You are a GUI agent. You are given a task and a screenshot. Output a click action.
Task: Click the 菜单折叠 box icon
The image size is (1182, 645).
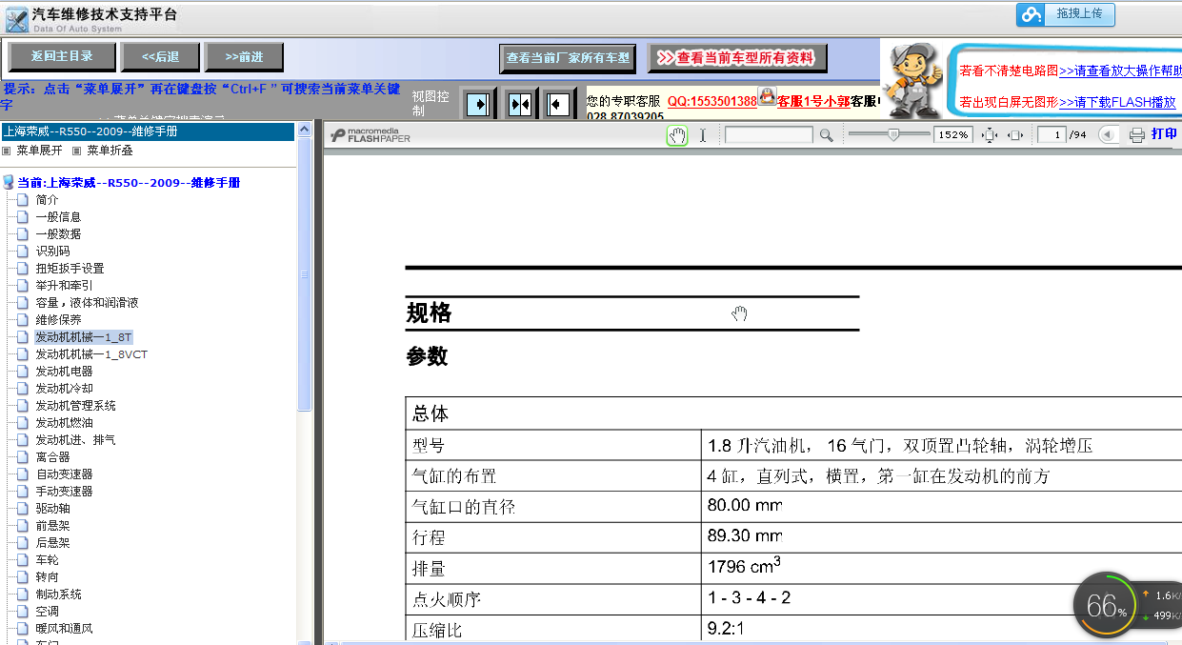(x=77, y=151)
